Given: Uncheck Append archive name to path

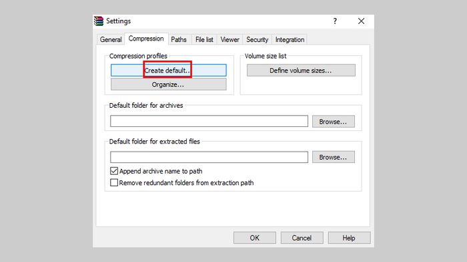Looking at the screenshot, I should tap(114, 171).
